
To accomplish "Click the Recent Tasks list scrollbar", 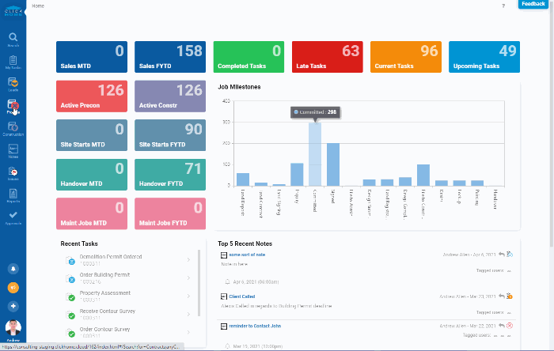I will (x=199, y=283).
